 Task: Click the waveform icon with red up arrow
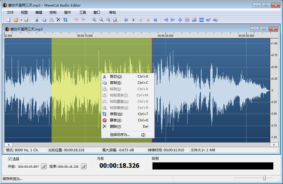(x=208, y=20)
